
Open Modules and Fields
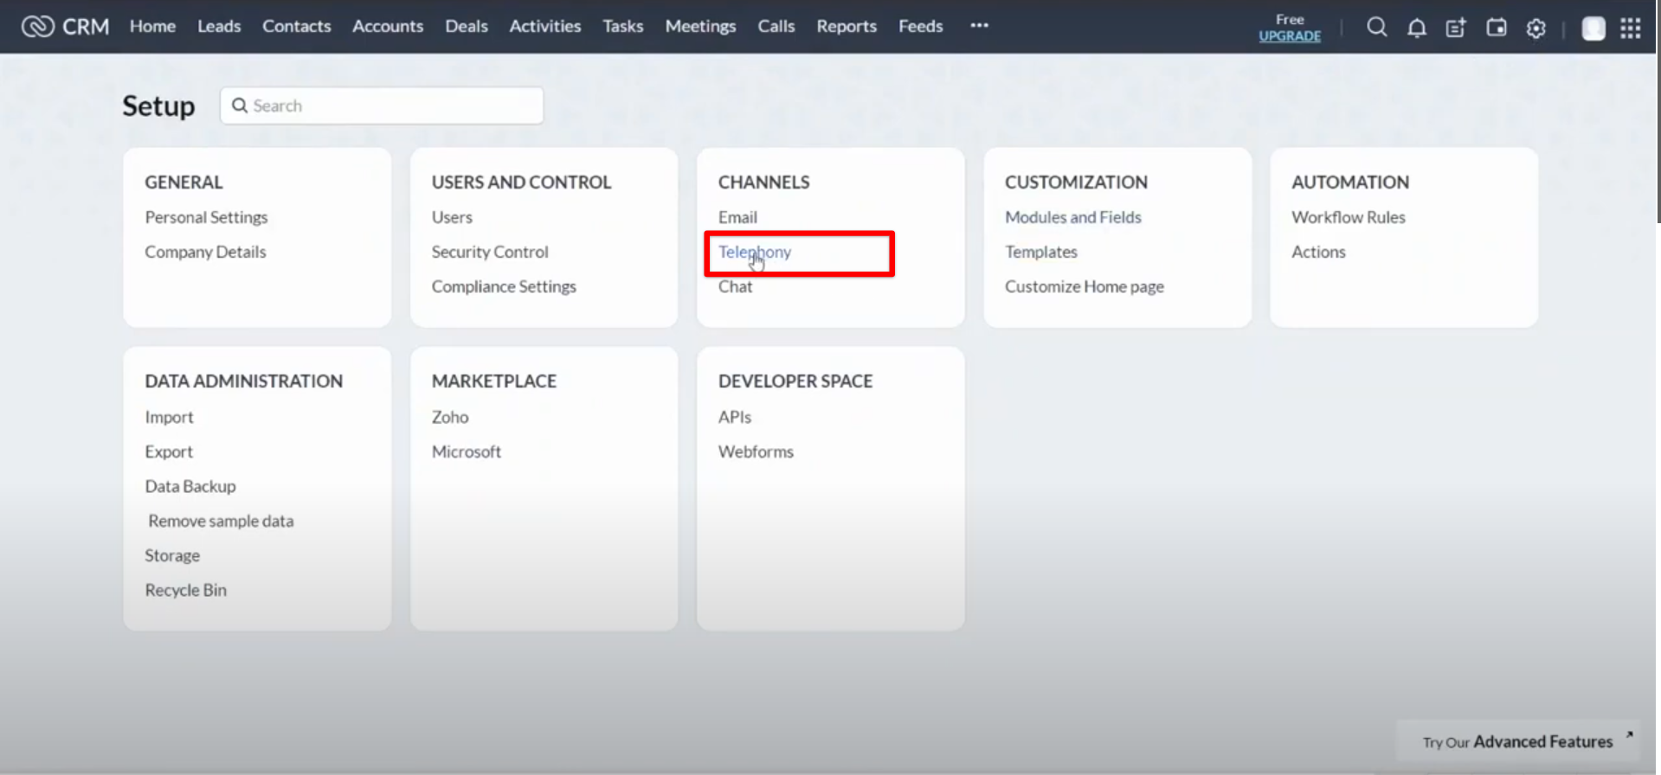tap(1073, 217)
